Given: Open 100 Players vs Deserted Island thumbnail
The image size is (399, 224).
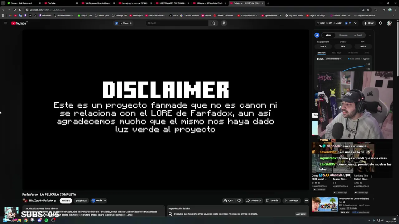Looking at the screenshot, I should point(324,204).
